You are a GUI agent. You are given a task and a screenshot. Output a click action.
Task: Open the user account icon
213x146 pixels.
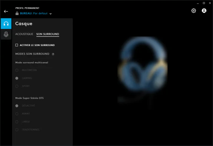(204, 11)
